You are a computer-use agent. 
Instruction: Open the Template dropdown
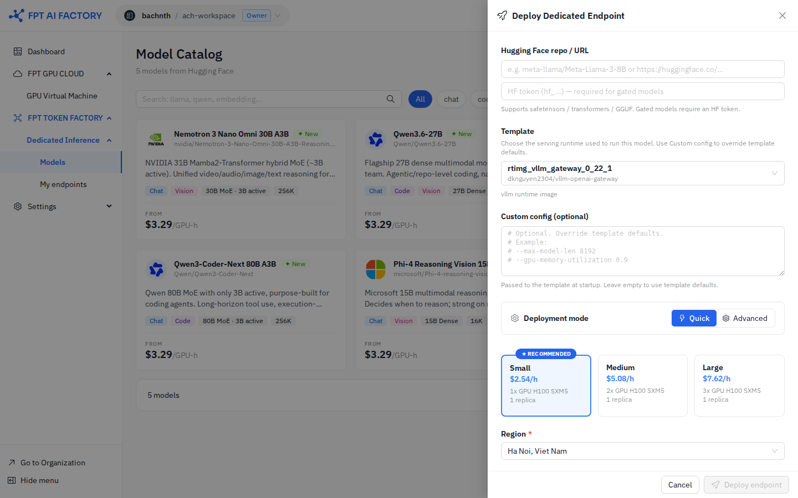point(643,173)
